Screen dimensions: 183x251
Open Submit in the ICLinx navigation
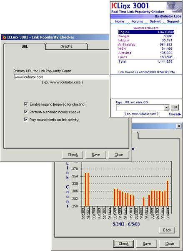pos(155,21)
